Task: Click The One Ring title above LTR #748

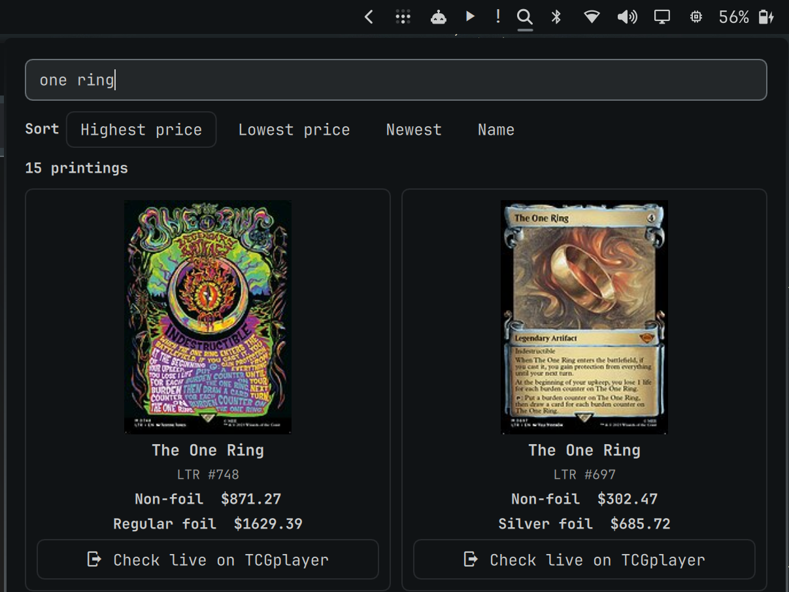Action: [208, 450]
